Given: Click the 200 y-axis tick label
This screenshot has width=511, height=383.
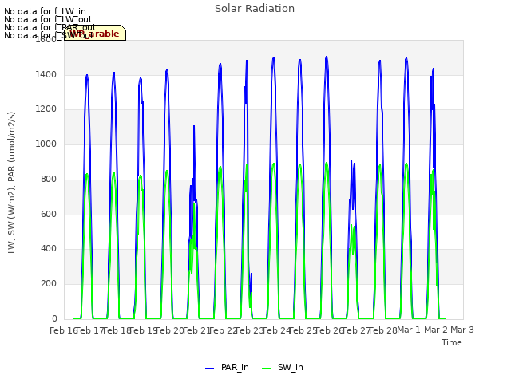Looking at the screenshot, I should point(49,284).
